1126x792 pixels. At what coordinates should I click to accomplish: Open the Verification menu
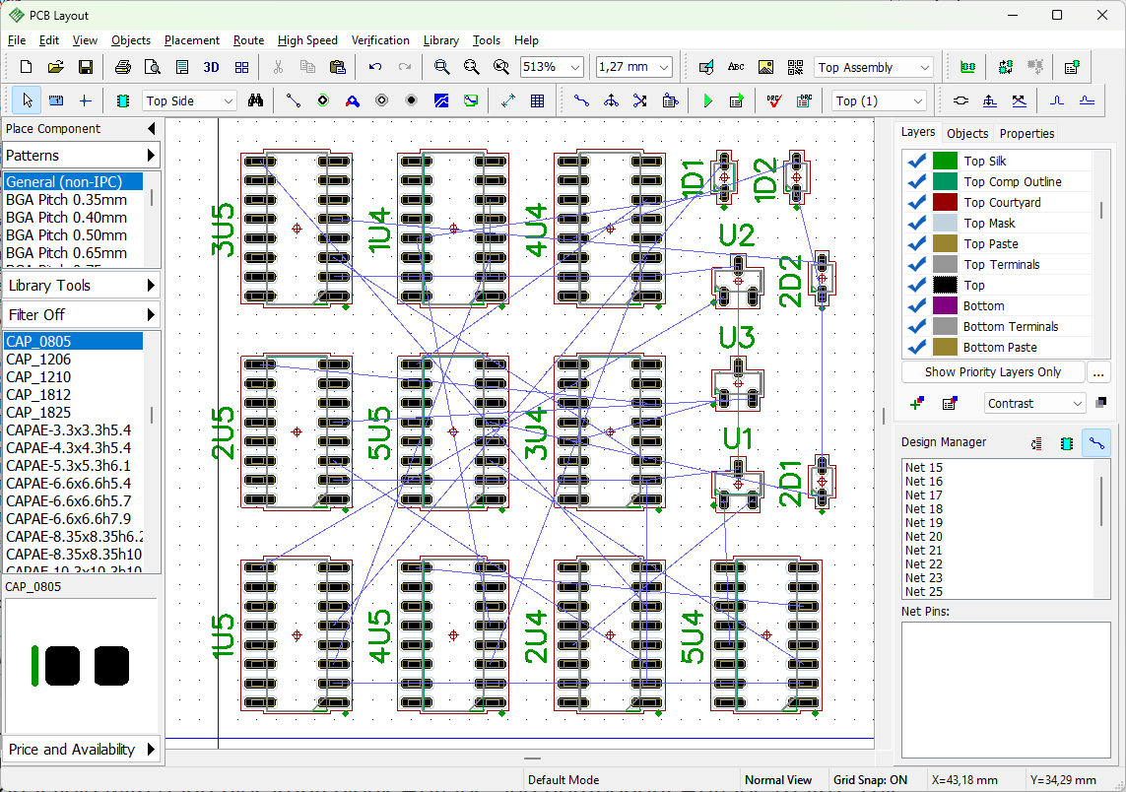pos(380,40)
